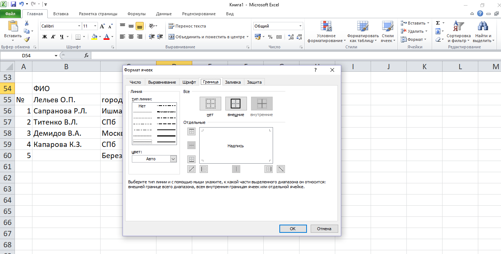Viewport: 501px width, 254px height.
Task: Open Excel help with the question mark icon
Action: [480, 14]
